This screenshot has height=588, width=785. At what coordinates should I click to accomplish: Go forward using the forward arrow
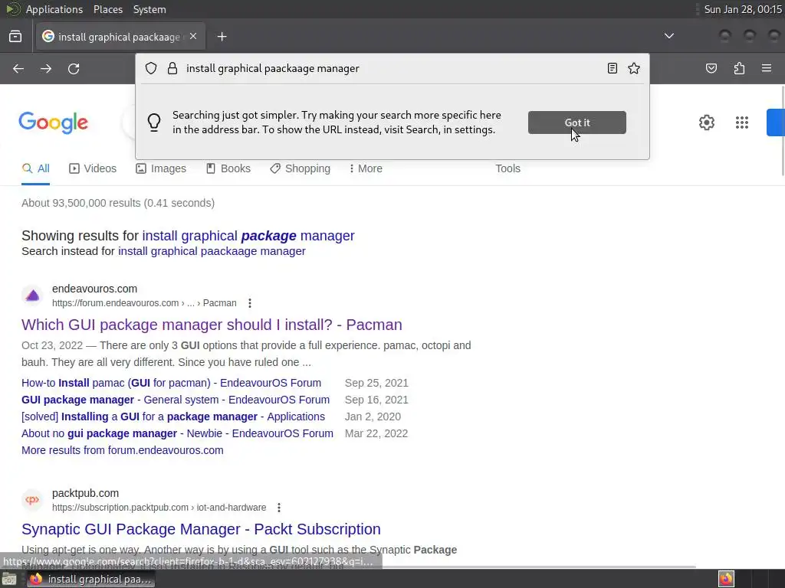[x=46, y=68]
